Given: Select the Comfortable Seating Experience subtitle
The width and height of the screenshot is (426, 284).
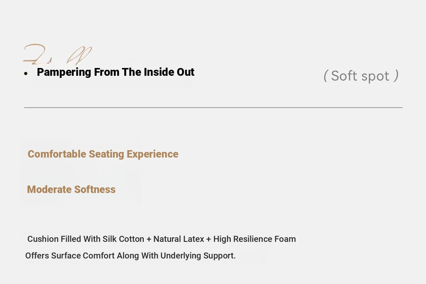Looking at the screenshot, I should click(103, 154).
